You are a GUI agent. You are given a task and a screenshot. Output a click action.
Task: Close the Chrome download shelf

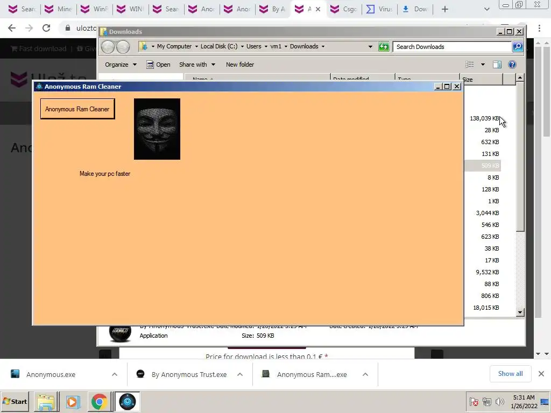click(541, 374)
